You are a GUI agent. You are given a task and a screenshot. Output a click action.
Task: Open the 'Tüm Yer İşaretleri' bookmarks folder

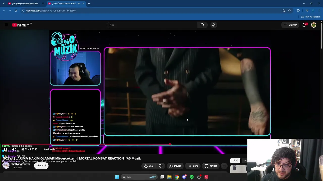click(x=311, y=17)
